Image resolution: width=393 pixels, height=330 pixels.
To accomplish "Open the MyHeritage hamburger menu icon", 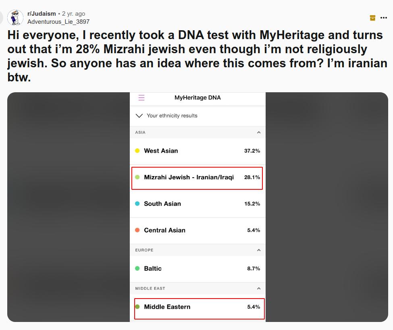I will pos(141,98).
